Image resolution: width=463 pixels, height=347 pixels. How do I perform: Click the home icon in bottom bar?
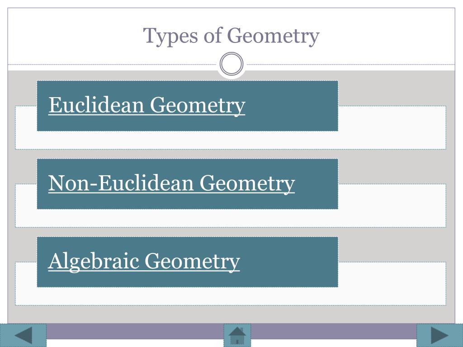pos(237,335)
